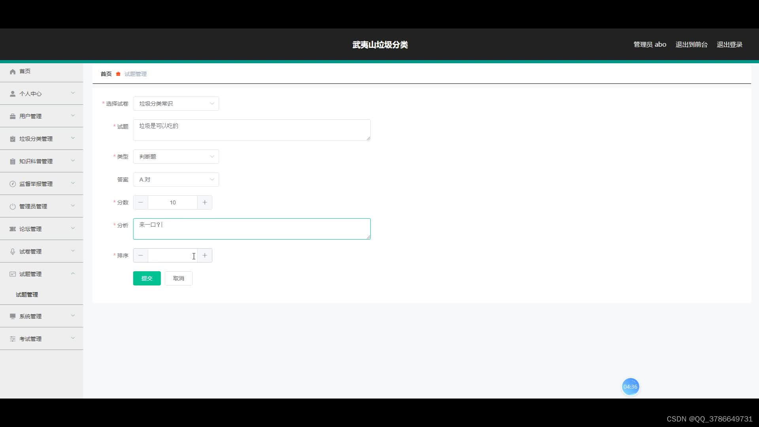Open the 类型 dropdown showing 判断题
The height and width of the screenshot is (427, 759).
coord(176,157)
